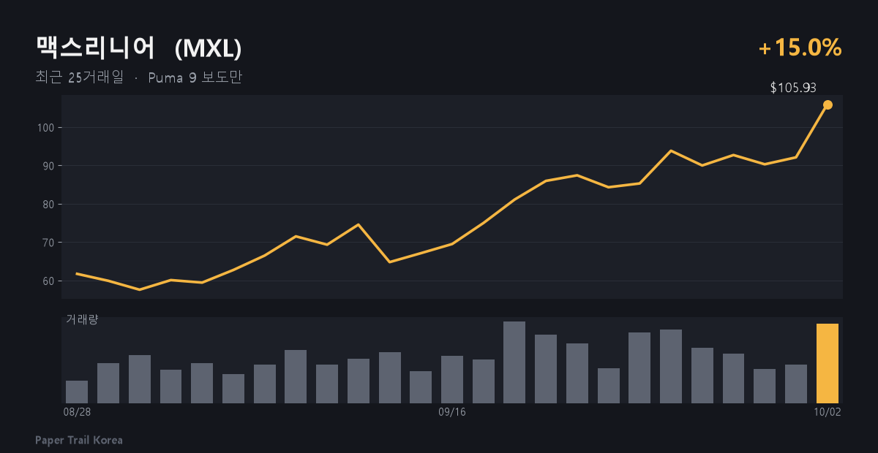The width and height of the screenshot is (878, 453).
Task: Open the Paper Trail Korea source credit
Action: (79, 440)
